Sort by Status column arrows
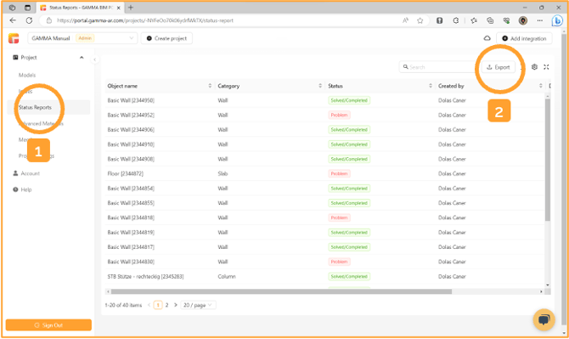The width and height of the screenshot is (569, 339). 431,86
